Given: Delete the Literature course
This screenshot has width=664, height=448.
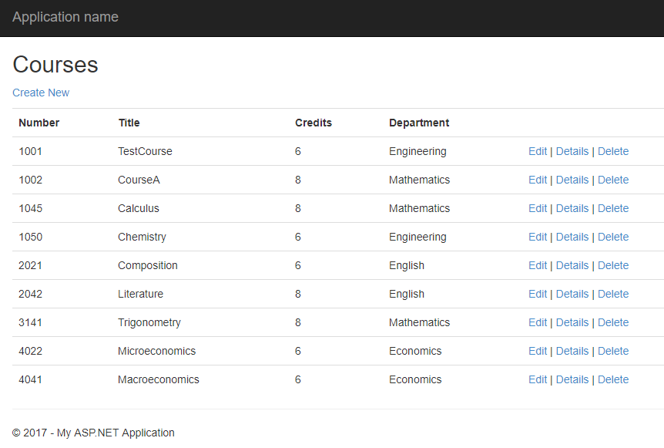Looking at the screenshot, I should (x=613, y=294).
